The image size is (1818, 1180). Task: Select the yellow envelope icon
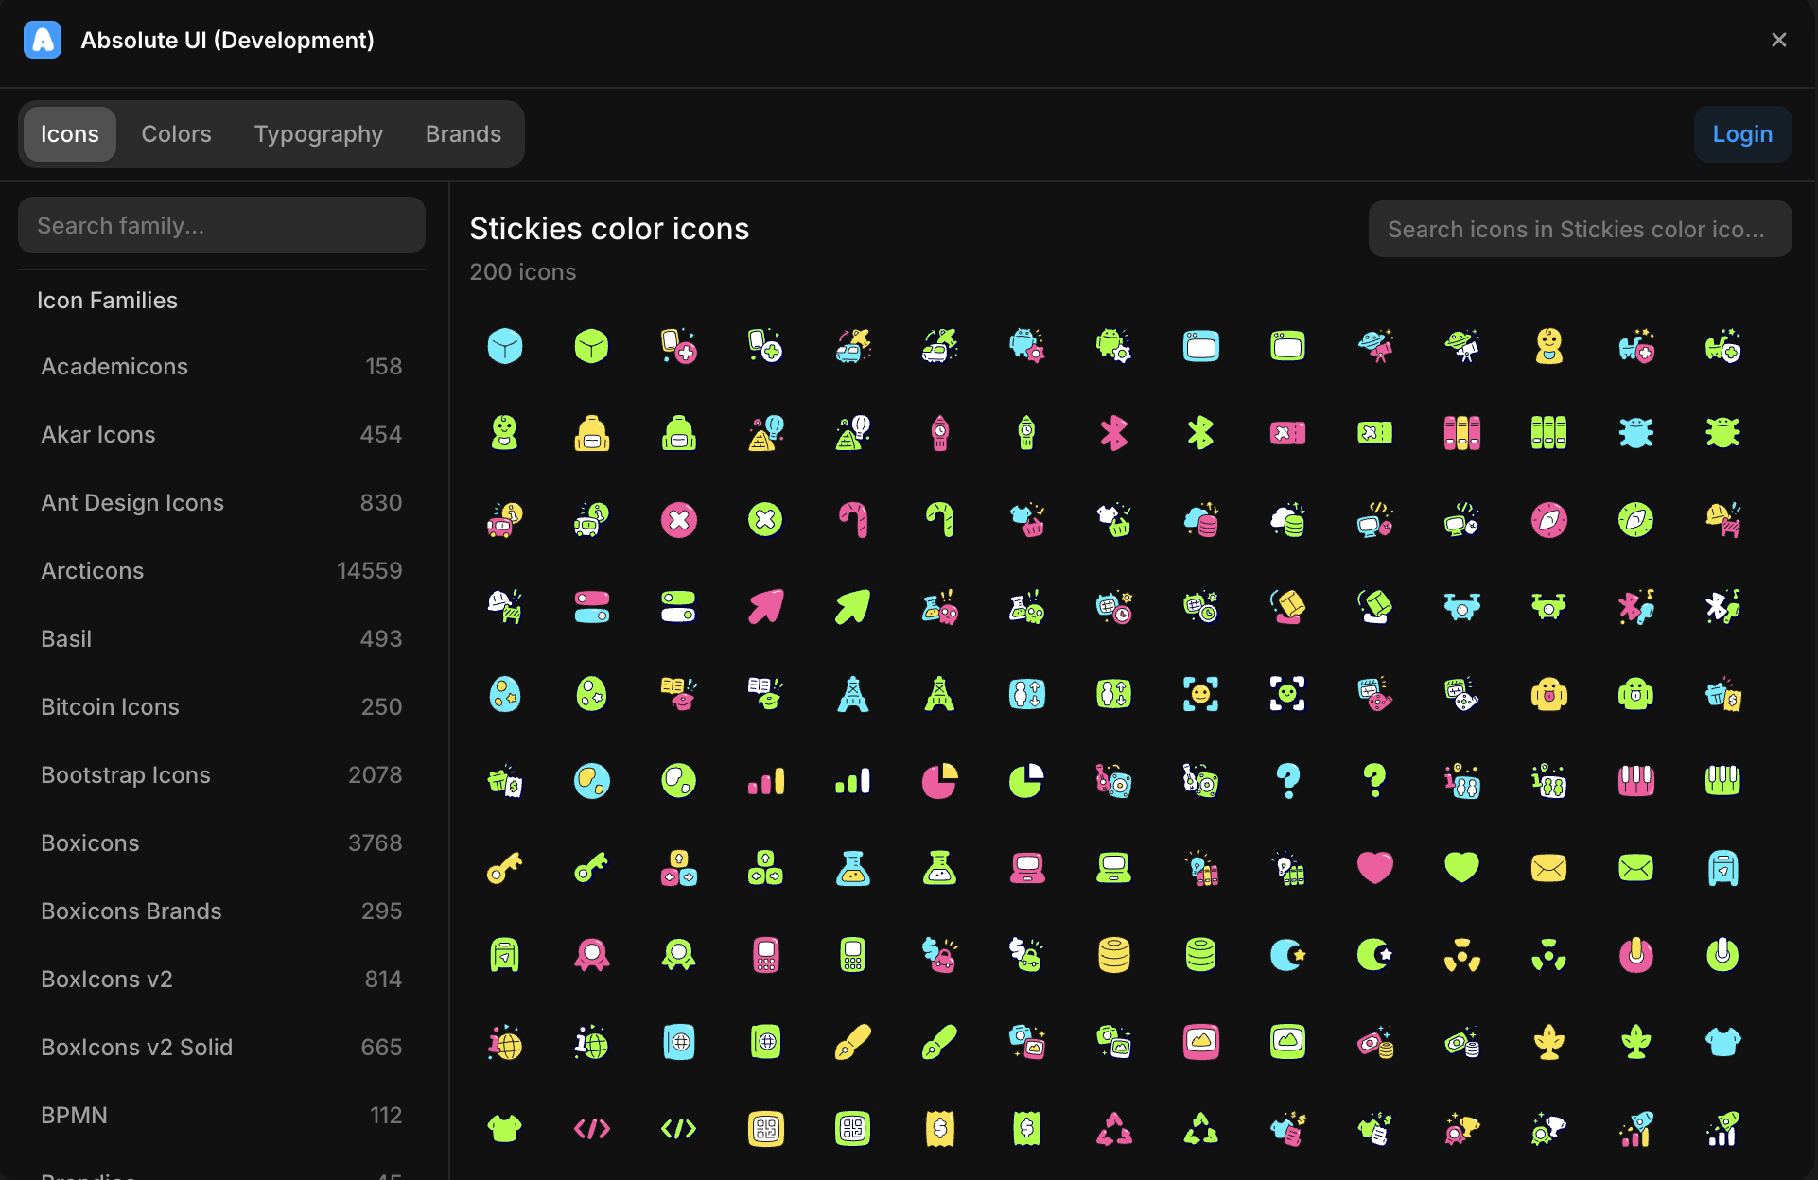point(1549,868)
